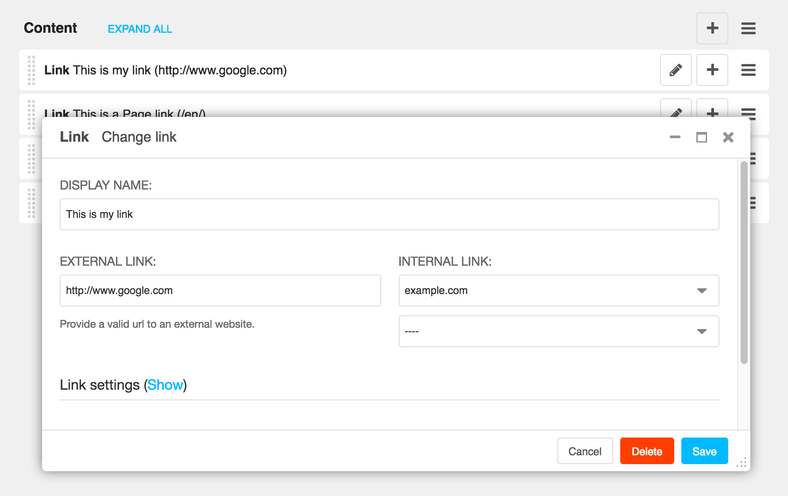Add plugin with plus on google.com link row
This screenshot has height=496, width=788.
click(712, 70)
